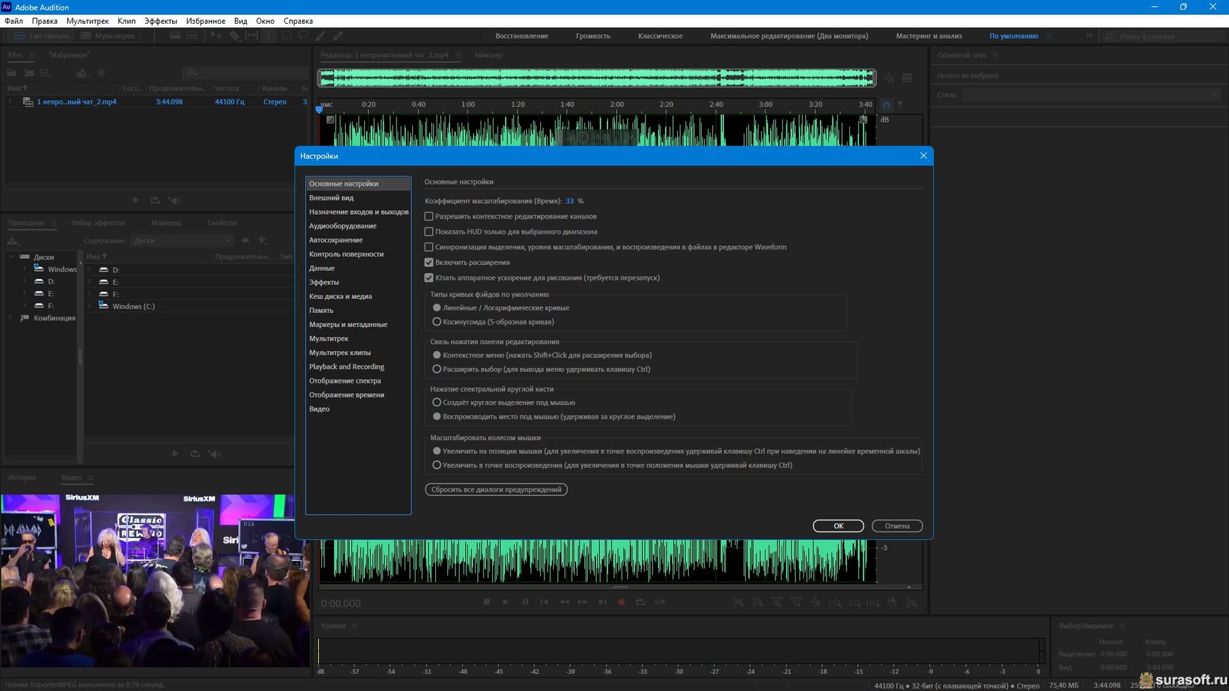Viewport: 1229px width, 691px height.
Task: Collapse the Диски tree node
Action: (x=11, y=257)
